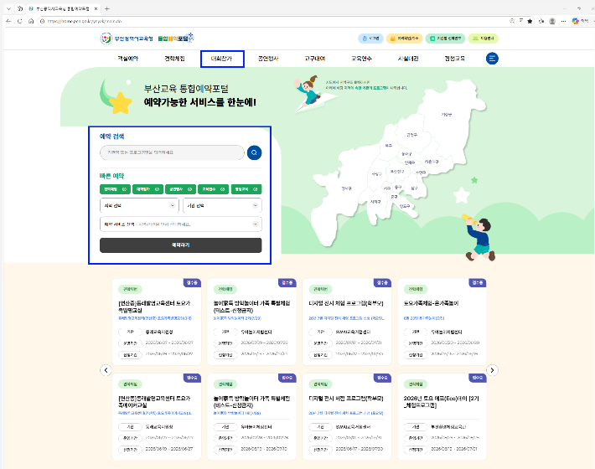Open the round hamburger full-menu icon
Image resolution: width=595 pixels, height=469 pixels.
492,59
